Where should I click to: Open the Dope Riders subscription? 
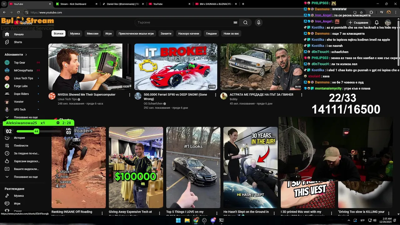pyautogui.click(x=22, y=94)
